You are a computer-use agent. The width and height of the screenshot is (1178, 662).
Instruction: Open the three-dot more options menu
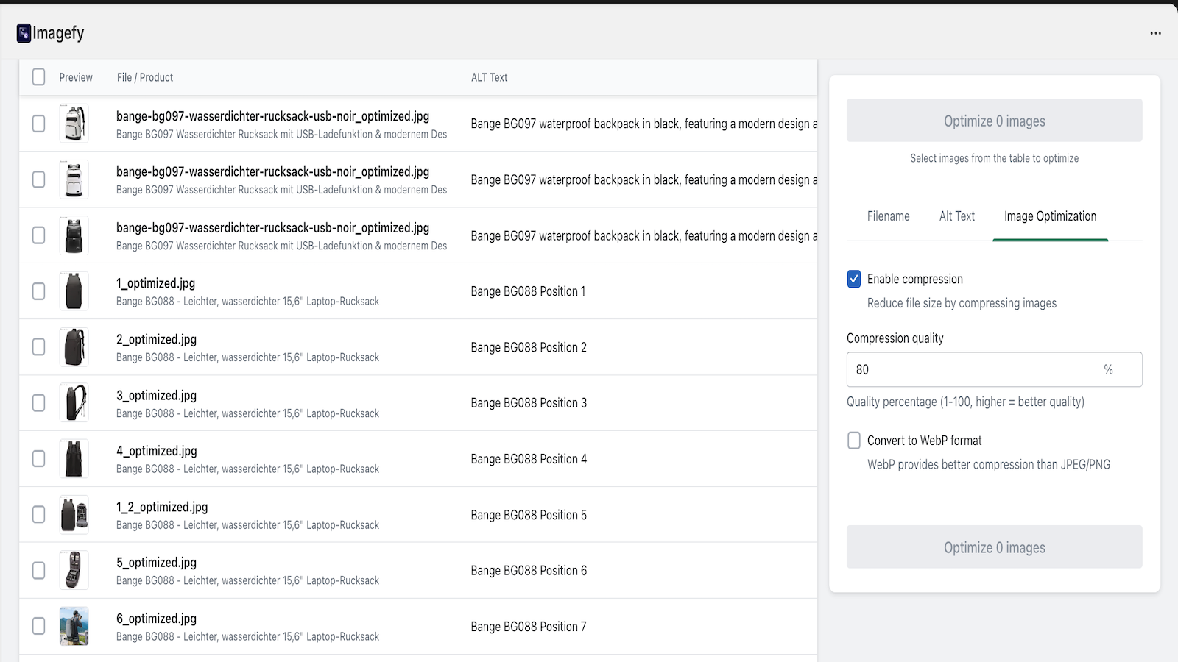coord(1155,33)
